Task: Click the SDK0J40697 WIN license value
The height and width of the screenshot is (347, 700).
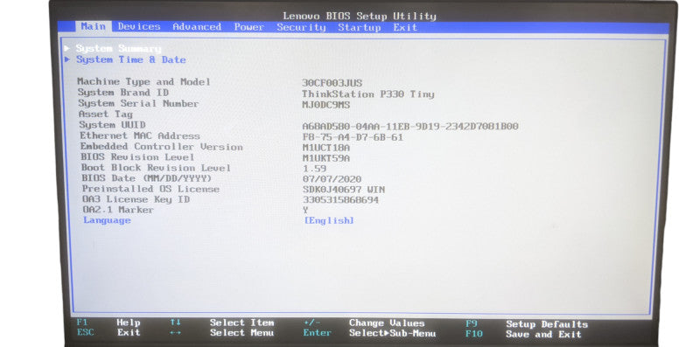Action: coord(344,190)
